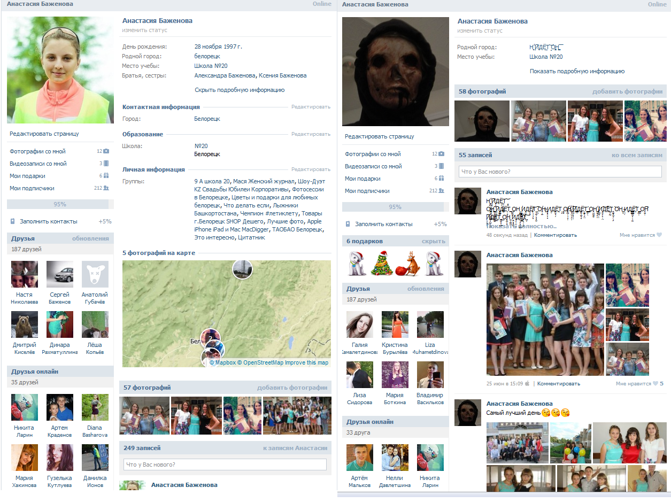Click gift icon beside 'Мои подарки' in left profile
The image size is (671, 503).
click(x=106, y=176)
